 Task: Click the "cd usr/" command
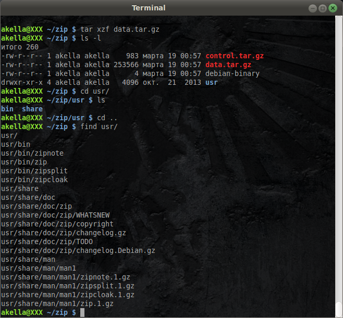click(95, 91)
